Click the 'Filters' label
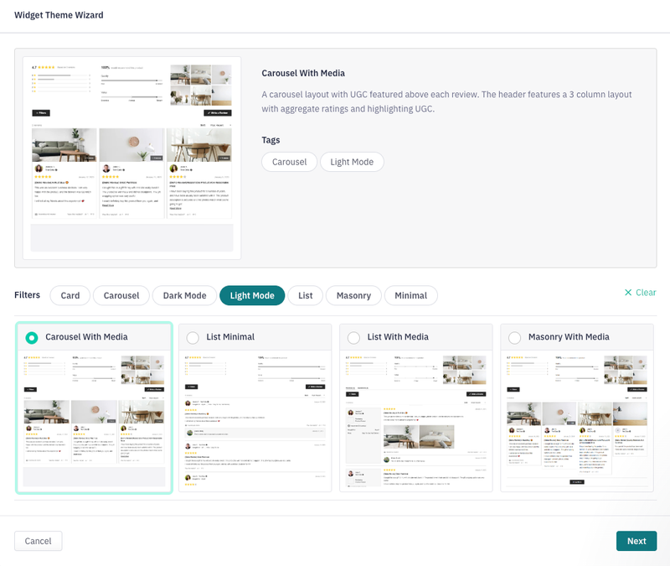This screenshot has height=566, width=670. click(27, 295)
